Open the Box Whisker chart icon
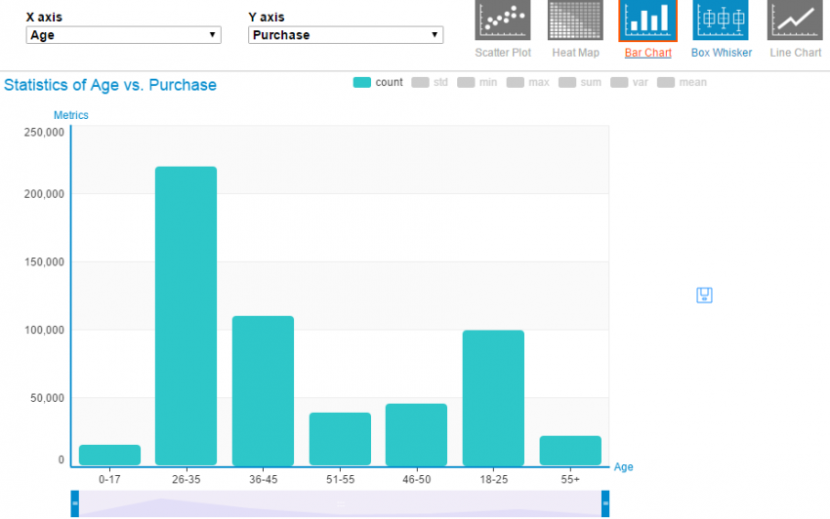The height and width of the screenshot is (519, 830). coord(721,21)
